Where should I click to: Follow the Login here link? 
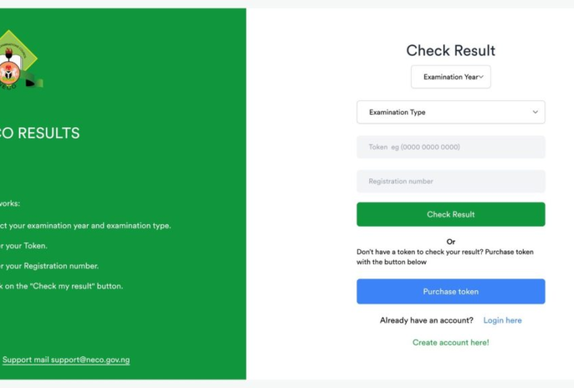coord(502,320)
